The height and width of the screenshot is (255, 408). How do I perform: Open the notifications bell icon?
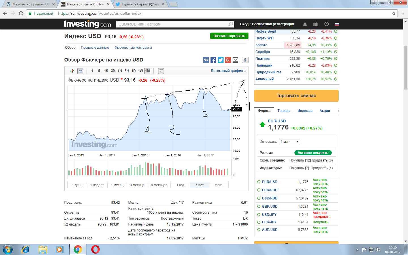coord(305,24)
